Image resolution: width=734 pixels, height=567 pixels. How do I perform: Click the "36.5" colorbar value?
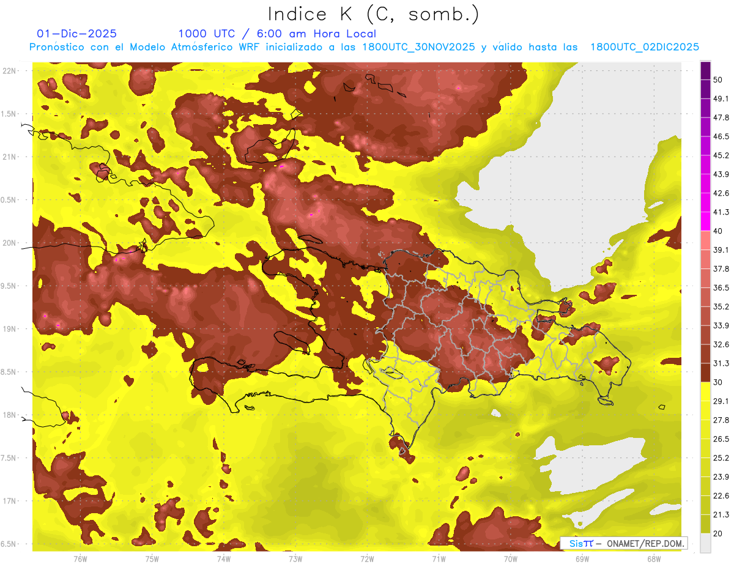click(721, 287)
